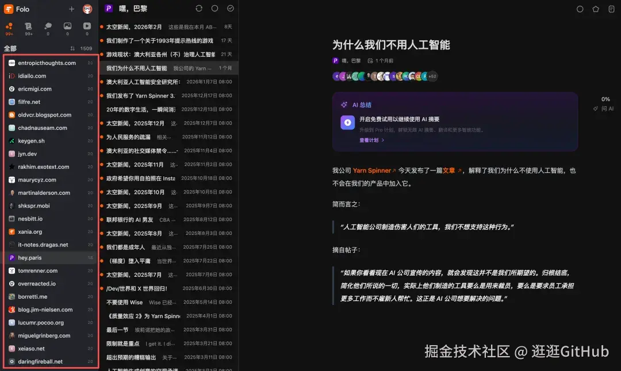Click the 查看计划 link
This screenshot has width=621, height=371.
point(371,140)
